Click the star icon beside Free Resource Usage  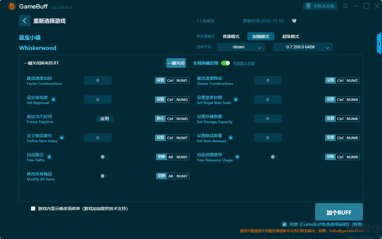237,157
